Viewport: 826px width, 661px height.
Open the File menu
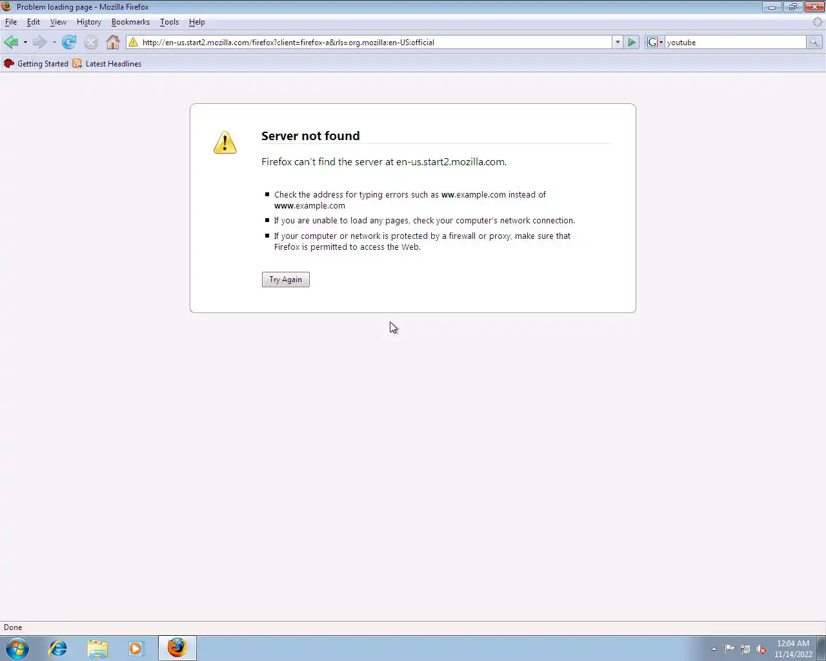pos(11,22)
